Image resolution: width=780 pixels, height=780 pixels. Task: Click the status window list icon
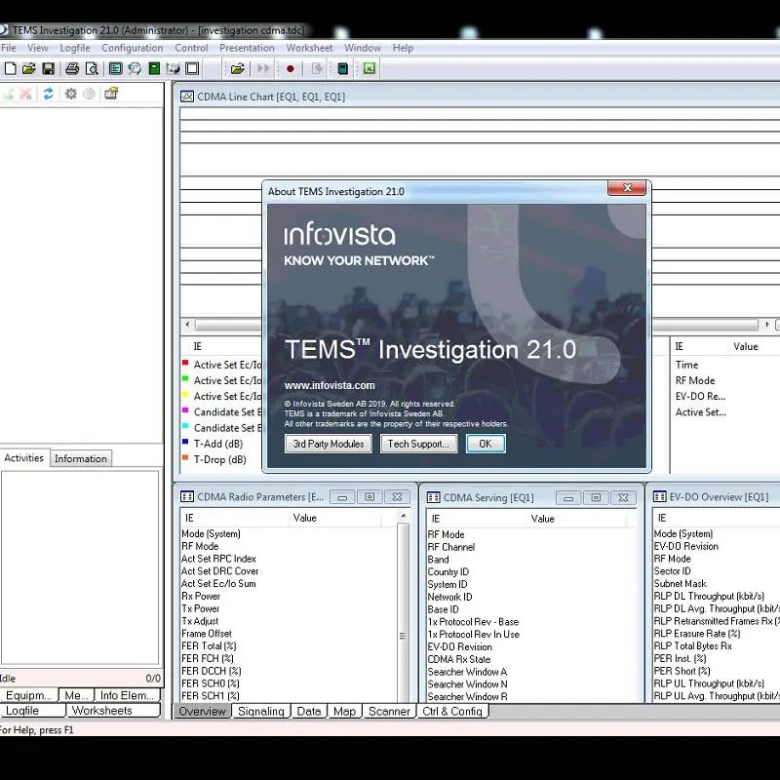tap(115, 68)
